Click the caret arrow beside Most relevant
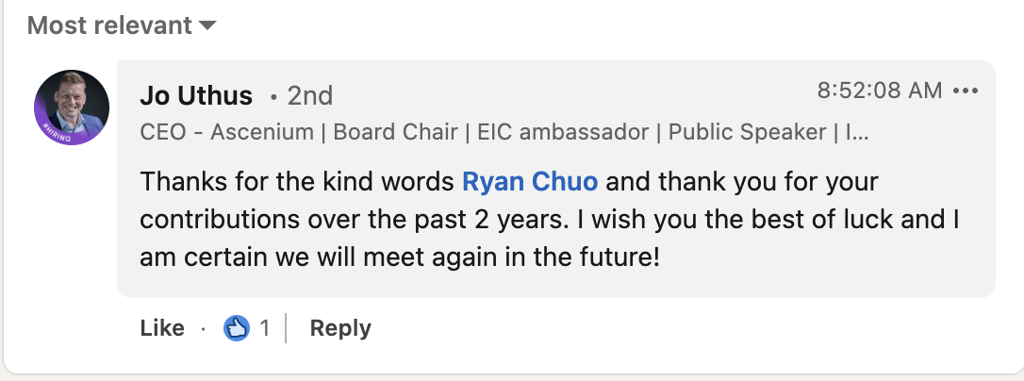1024x381 pixels. coord(207,26)
